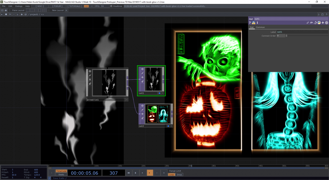Click the X icon on animation1 node
Image resolution: width=329 pixels, height=180 pixels.
click(x=90, y=79)
